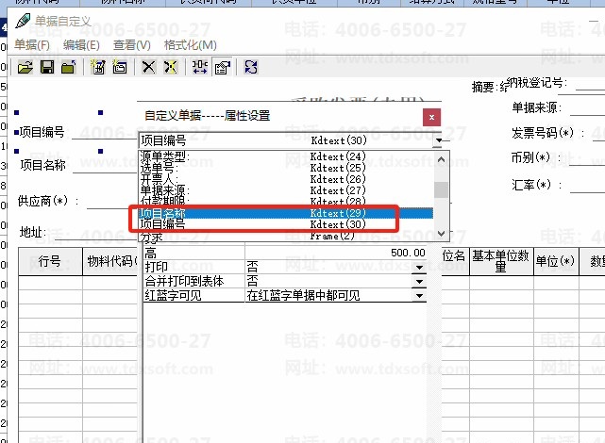605x443 pixels.
Task: Click the 高 property value 500.00
Action: [x=336, y=253]
